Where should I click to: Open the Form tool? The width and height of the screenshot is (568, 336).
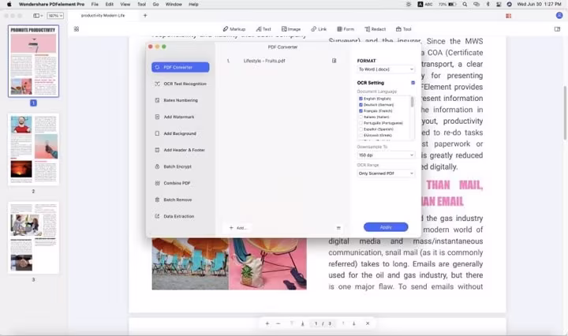pyautogui.click(x=346, y=29)
